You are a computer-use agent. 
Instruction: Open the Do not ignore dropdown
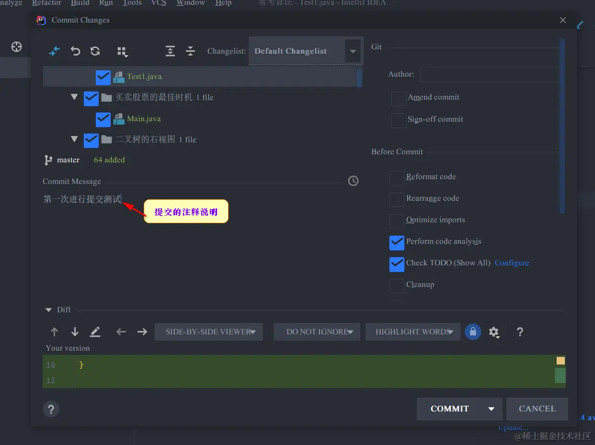tap(317, 331)
